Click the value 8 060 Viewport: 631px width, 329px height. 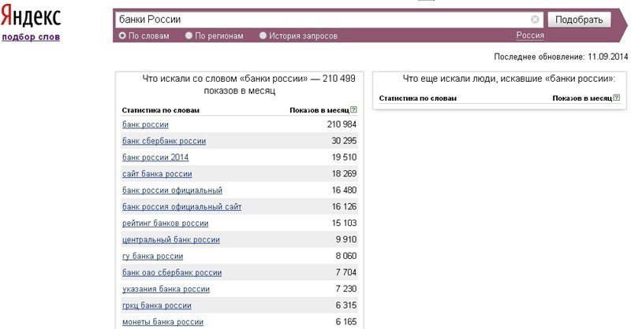click(346, 257)
